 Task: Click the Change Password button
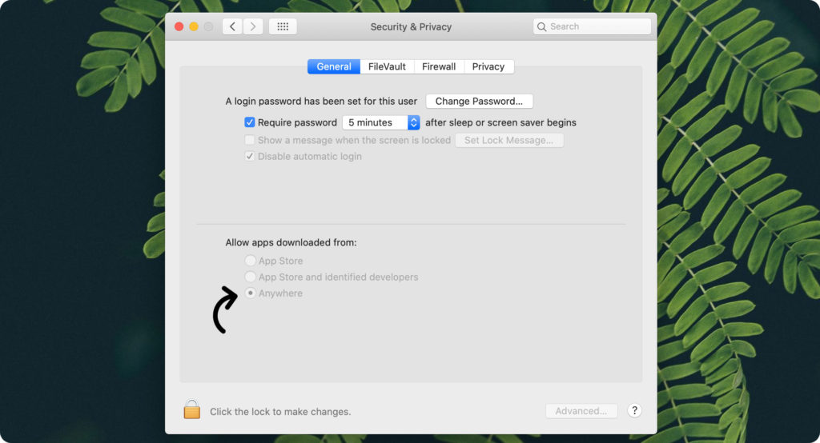coord(479,101)
